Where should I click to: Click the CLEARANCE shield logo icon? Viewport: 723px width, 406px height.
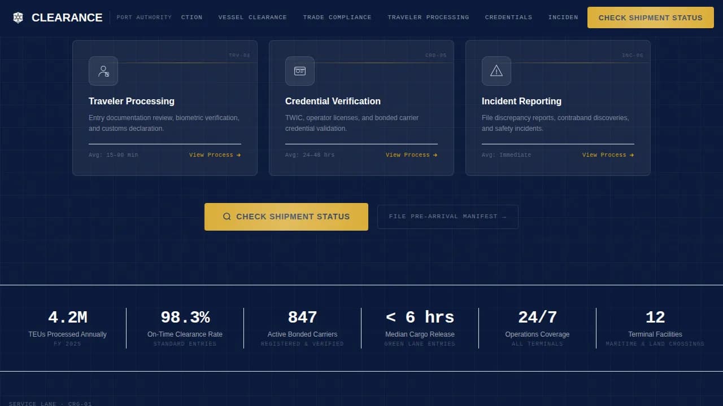coord(18,17)
